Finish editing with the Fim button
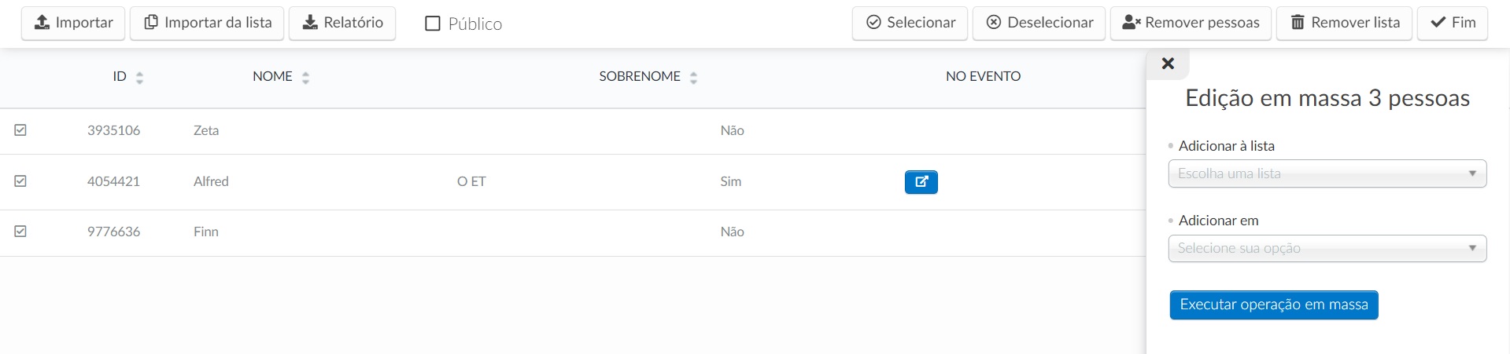 click(1453, 23)
